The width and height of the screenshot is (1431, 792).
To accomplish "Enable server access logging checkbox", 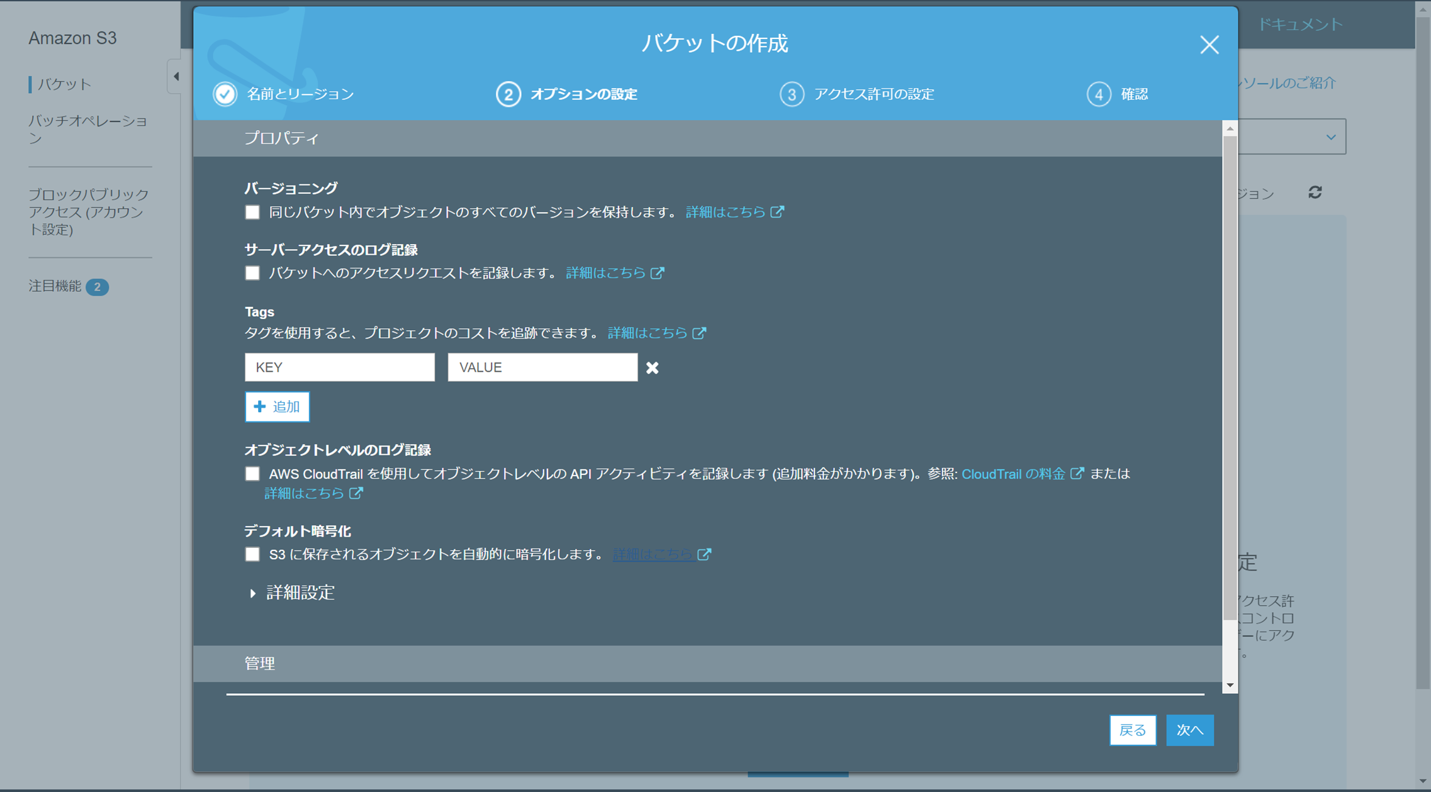I will coord(252,273).
